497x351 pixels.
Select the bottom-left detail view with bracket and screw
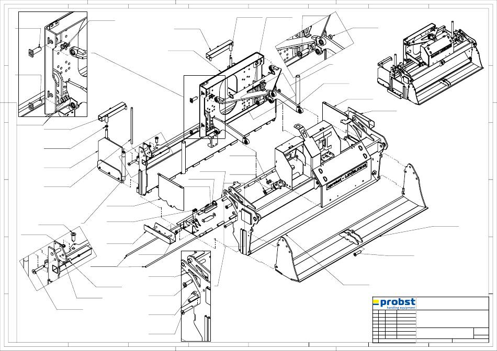click(x=58, y=258)
